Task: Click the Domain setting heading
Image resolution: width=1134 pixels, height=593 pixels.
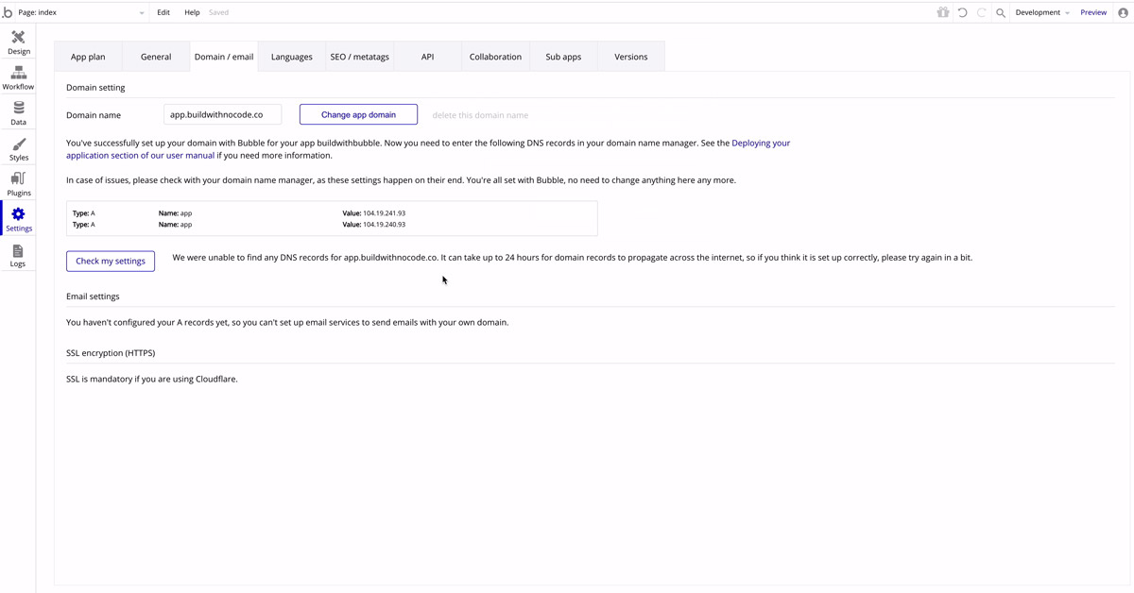Action: click(95, 88)
